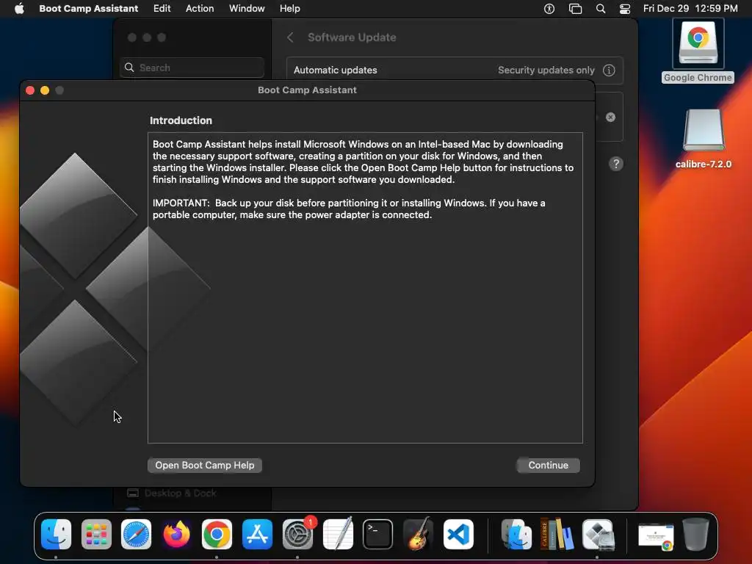Click the Software Update title text
Image resolution: width=752 pixels, height=564 pixels.
tap(352, 37)
